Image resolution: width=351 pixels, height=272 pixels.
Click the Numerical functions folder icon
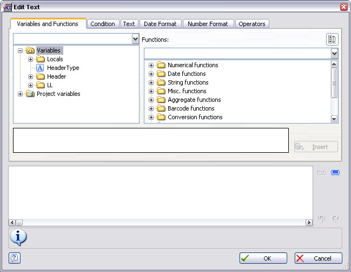tap(161, 65)
